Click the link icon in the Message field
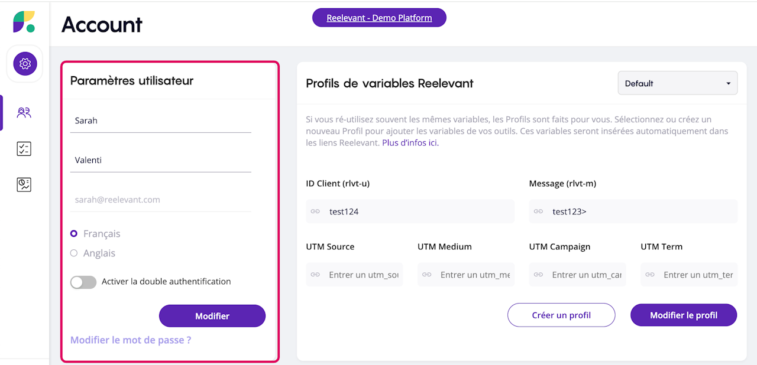757x365 pixels. coord(538,211)
